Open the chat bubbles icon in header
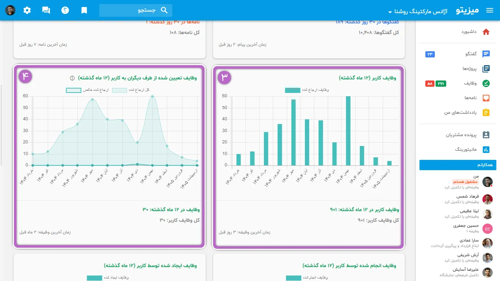 (x=46, y=10)
